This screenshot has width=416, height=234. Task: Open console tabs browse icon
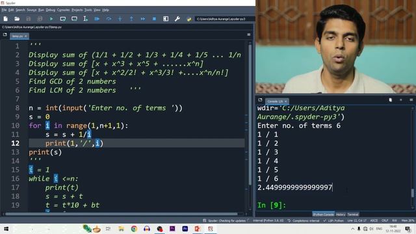[260, 100]
